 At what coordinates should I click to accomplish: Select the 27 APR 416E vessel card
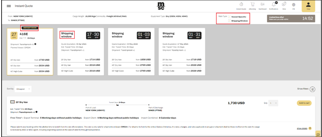pyautogui.click(x=30, y=52)
